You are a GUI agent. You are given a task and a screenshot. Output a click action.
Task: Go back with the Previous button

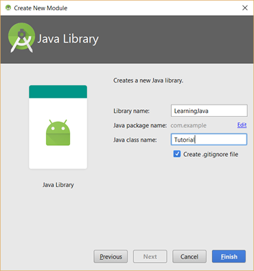tap(111, 257)
